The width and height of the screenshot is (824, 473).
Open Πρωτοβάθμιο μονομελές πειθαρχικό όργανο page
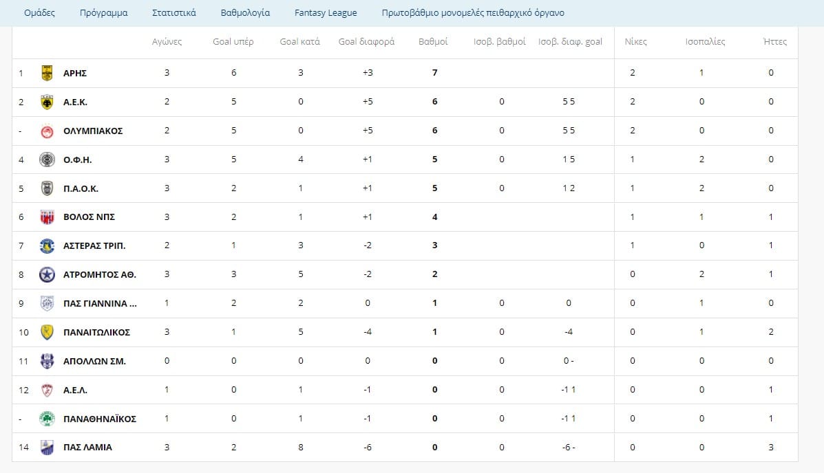(473, 13)
